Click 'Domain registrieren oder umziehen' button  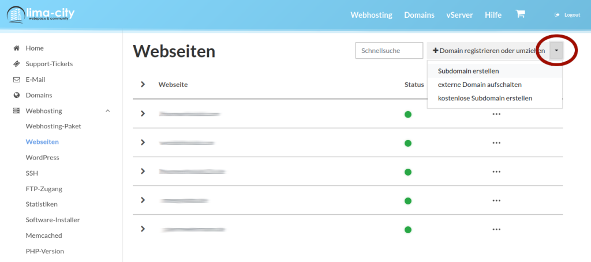coord(488,51)
